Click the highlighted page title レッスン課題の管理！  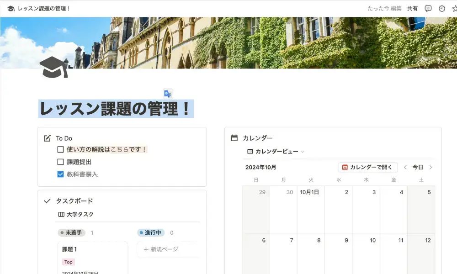pos(116,109)
